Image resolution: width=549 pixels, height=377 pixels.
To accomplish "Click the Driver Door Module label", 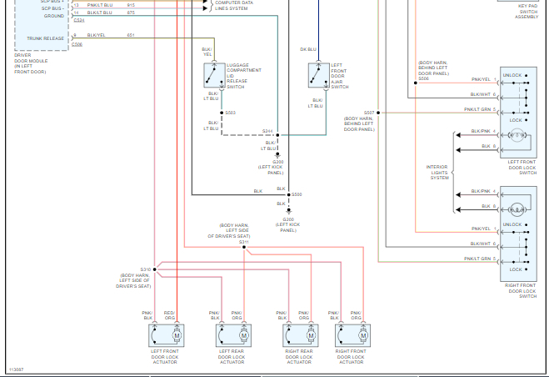I will (31, 63).
